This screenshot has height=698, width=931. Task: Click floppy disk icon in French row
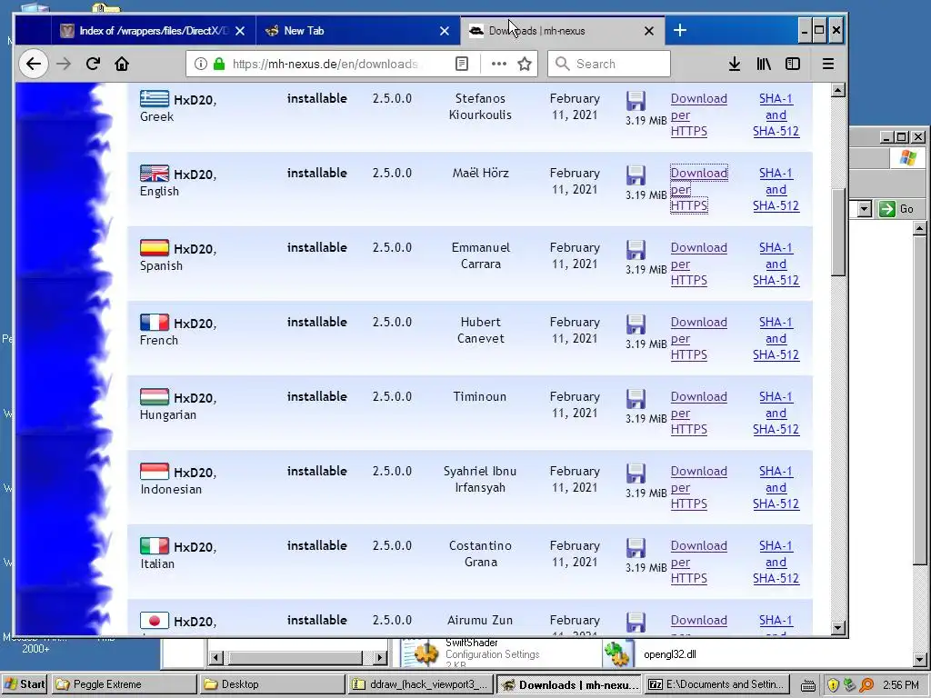(636, 324)
